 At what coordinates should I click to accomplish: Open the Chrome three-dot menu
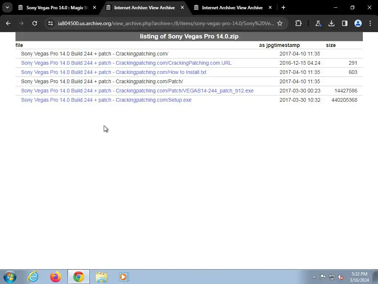click(370, 23)
